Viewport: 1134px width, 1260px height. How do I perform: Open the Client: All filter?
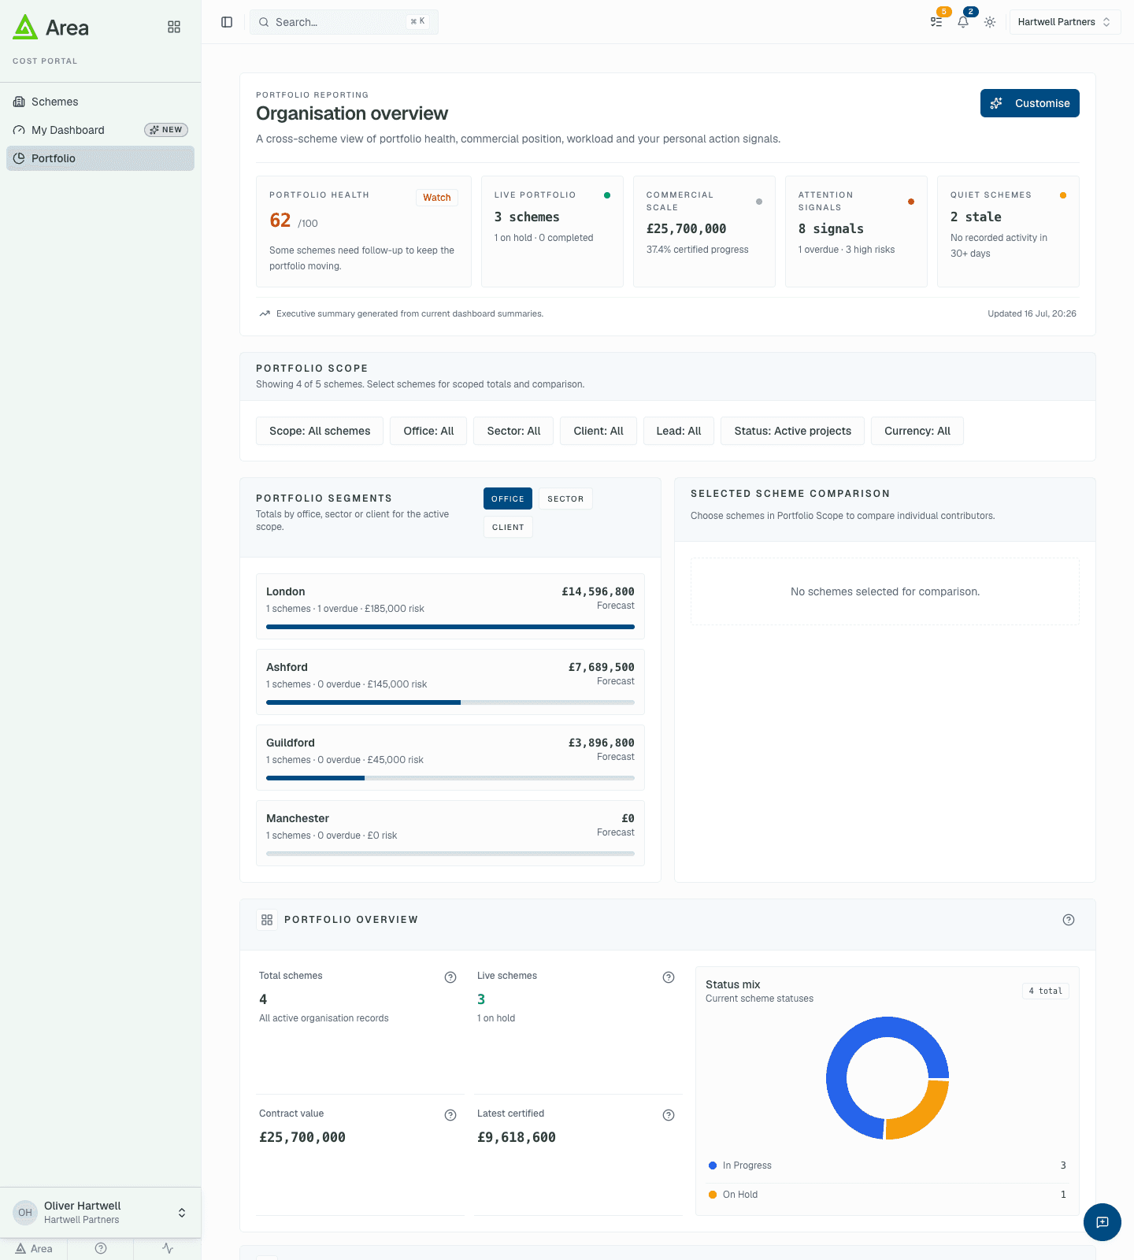pyautogui.click(x=598, y=431)
